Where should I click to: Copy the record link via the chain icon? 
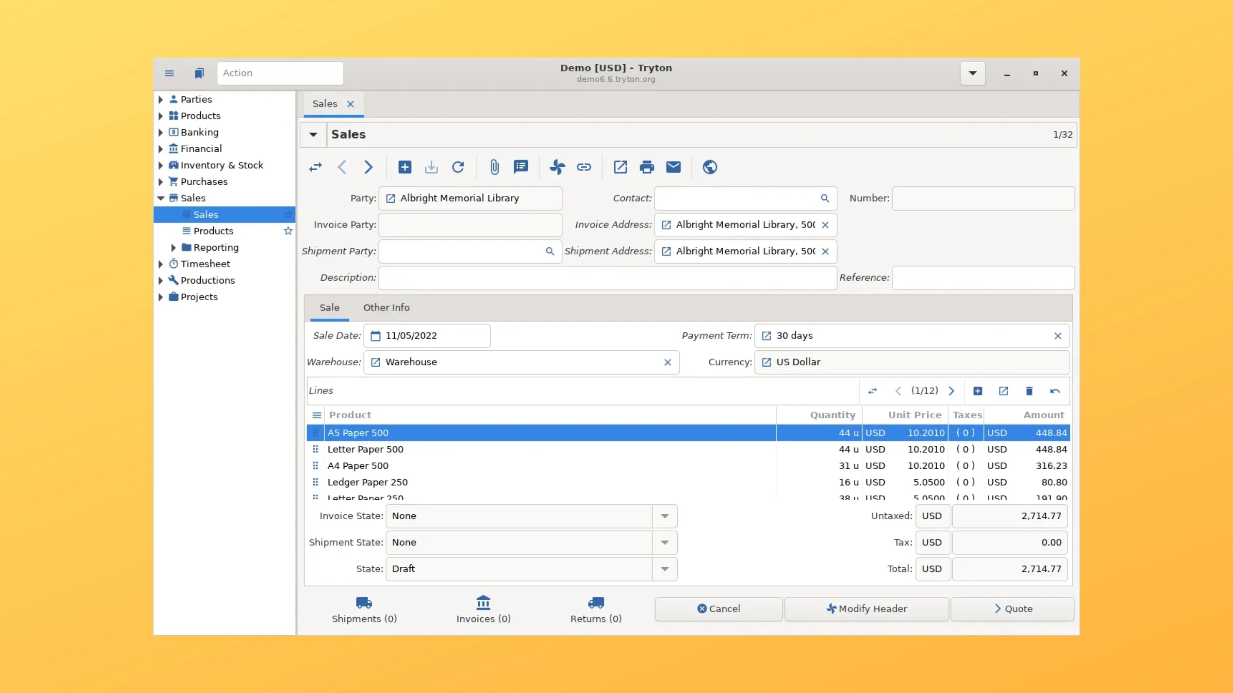(584, 167)
